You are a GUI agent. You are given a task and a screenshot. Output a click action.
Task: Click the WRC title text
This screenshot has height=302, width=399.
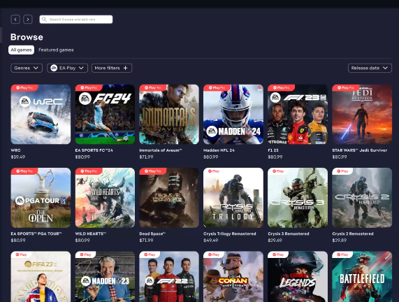point(16,150)
